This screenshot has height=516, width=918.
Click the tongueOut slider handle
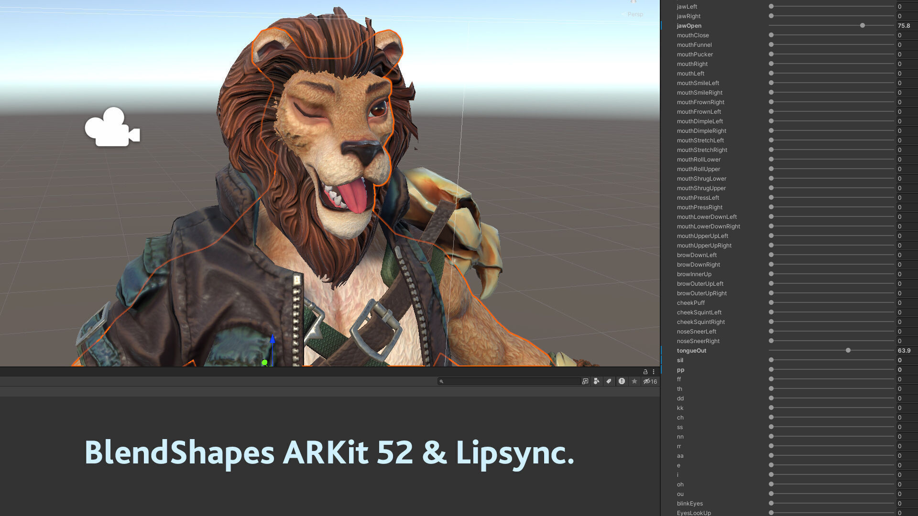[848, 350]
